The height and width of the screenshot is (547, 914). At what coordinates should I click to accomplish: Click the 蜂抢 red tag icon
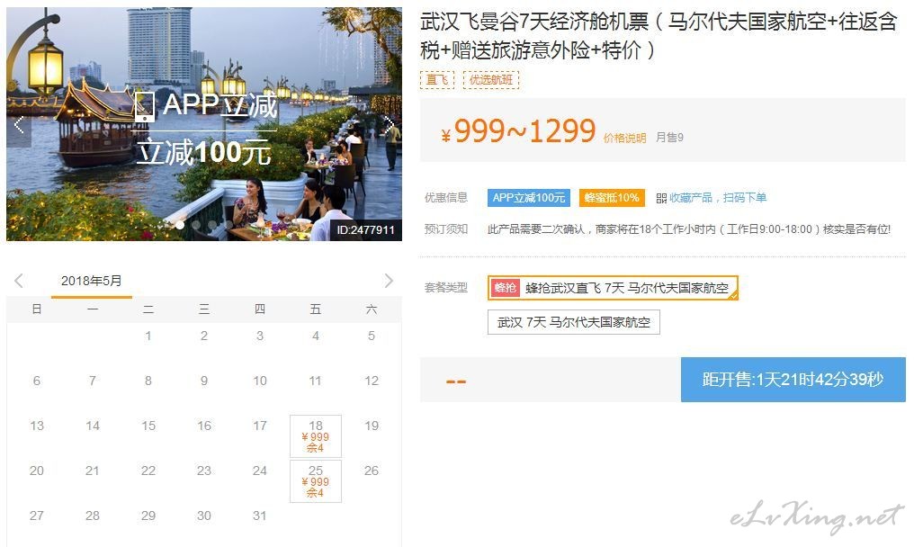(x=505, y=288)
